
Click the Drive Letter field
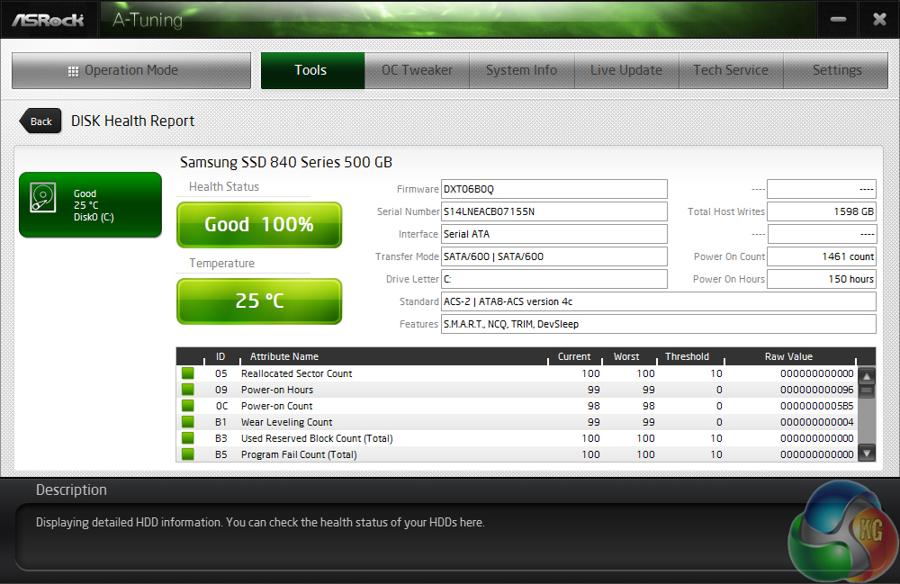click(x=553, y=279)
